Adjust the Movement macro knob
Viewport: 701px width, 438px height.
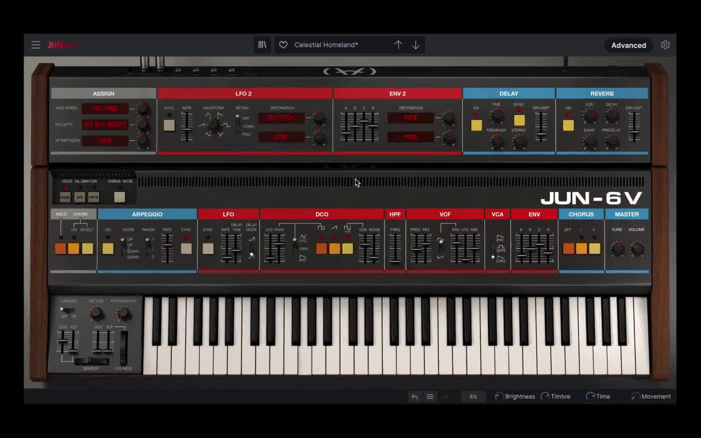[635, 396]
